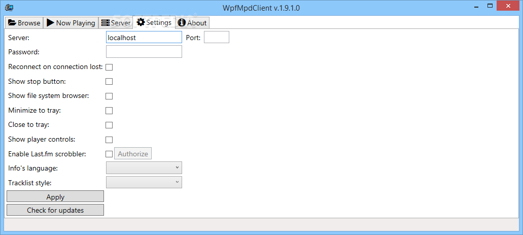Minimize the WpfMpdClient window
Screen dimensions: 523x235
(x=477, y=6)
